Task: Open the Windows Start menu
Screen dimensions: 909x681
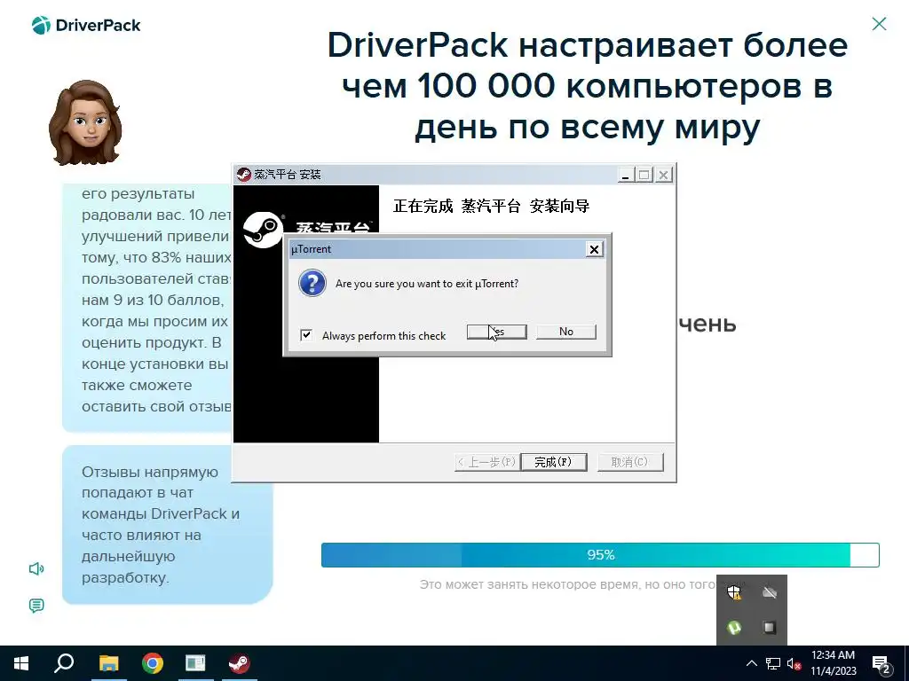Action: click(x=21, y=663)
